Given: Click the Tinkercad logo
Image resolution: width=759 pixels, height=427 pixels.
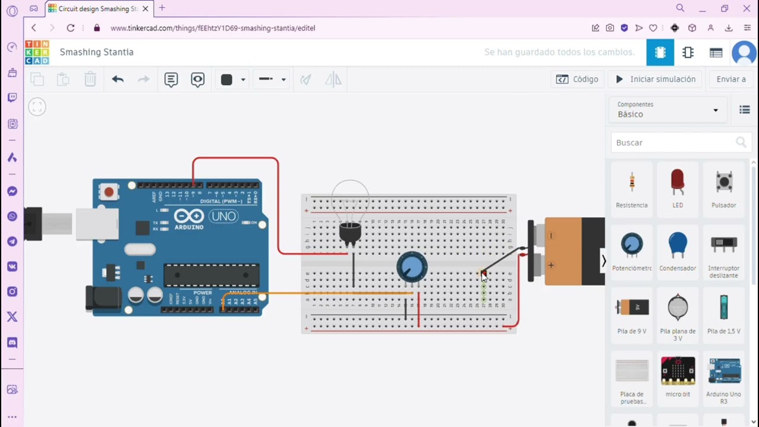Looking at the screenshot, I should pos(37,52).
